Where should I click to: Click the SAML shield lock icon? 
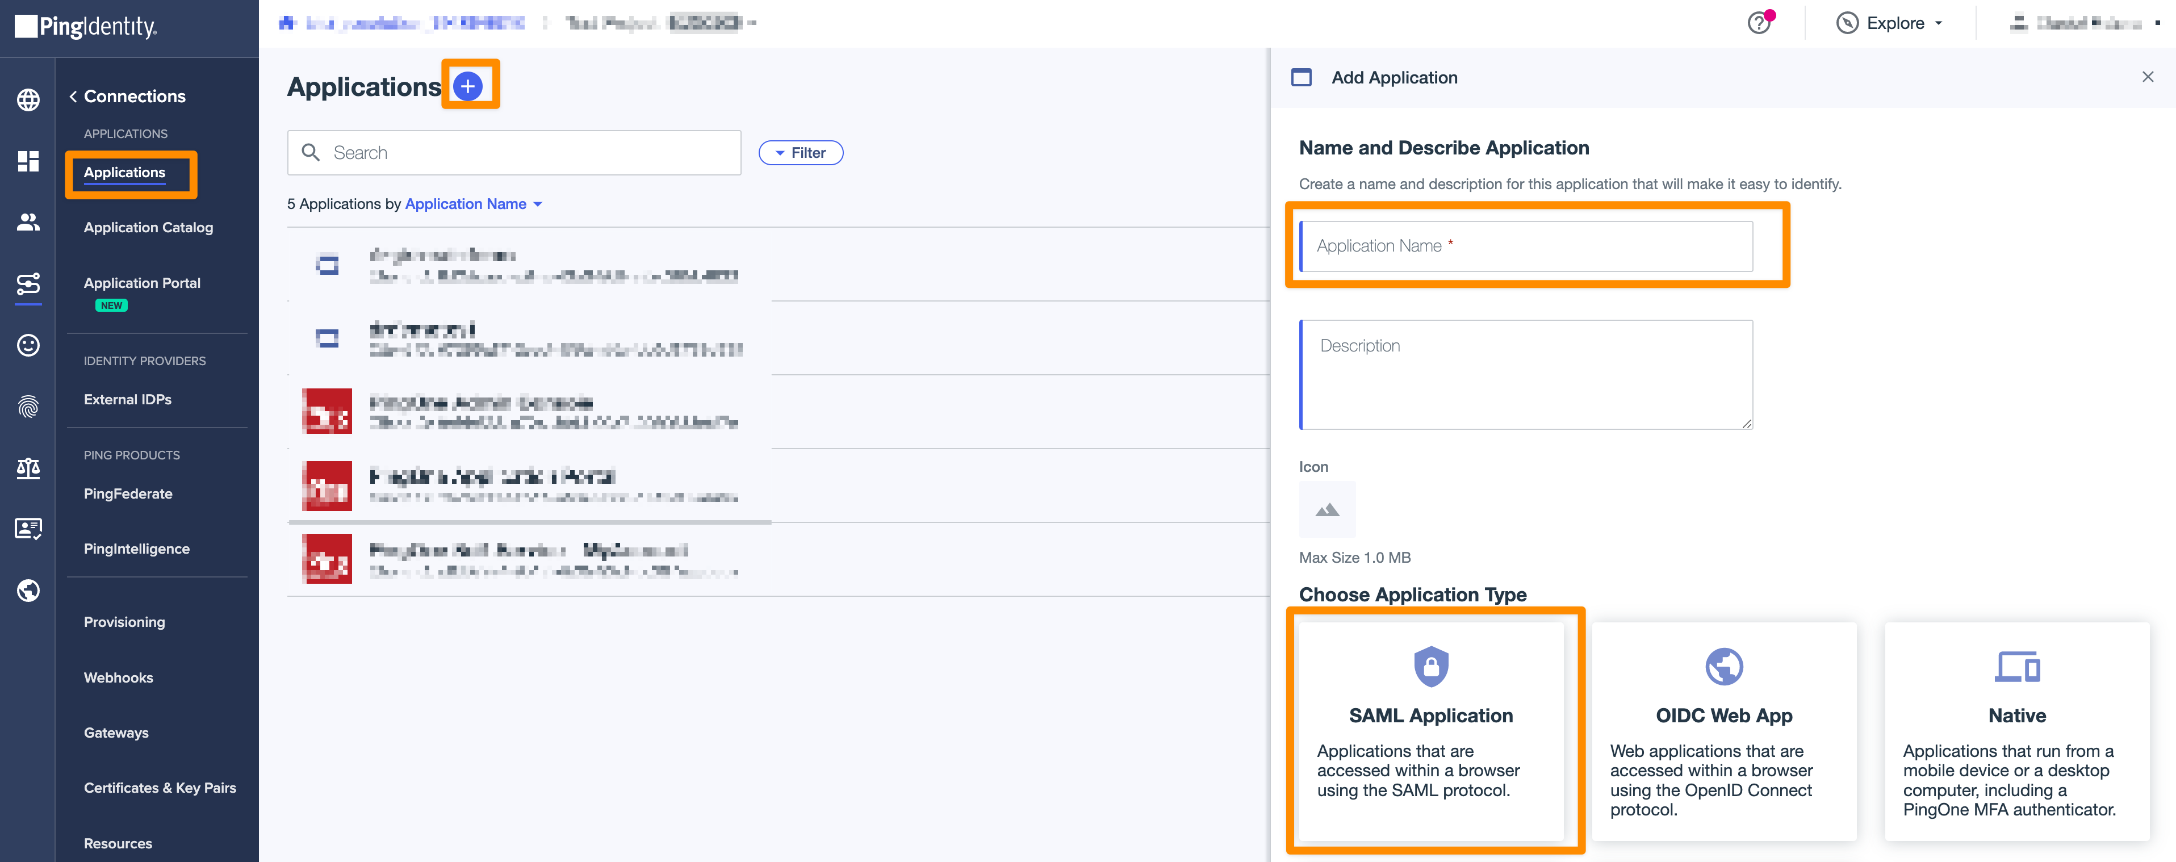[x=1430, y=667]
